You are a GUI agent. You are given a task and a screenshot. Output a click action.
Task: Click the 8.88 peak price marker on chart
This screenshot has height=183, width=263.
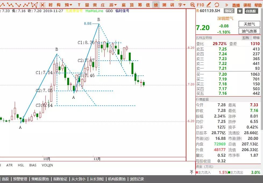88,24
